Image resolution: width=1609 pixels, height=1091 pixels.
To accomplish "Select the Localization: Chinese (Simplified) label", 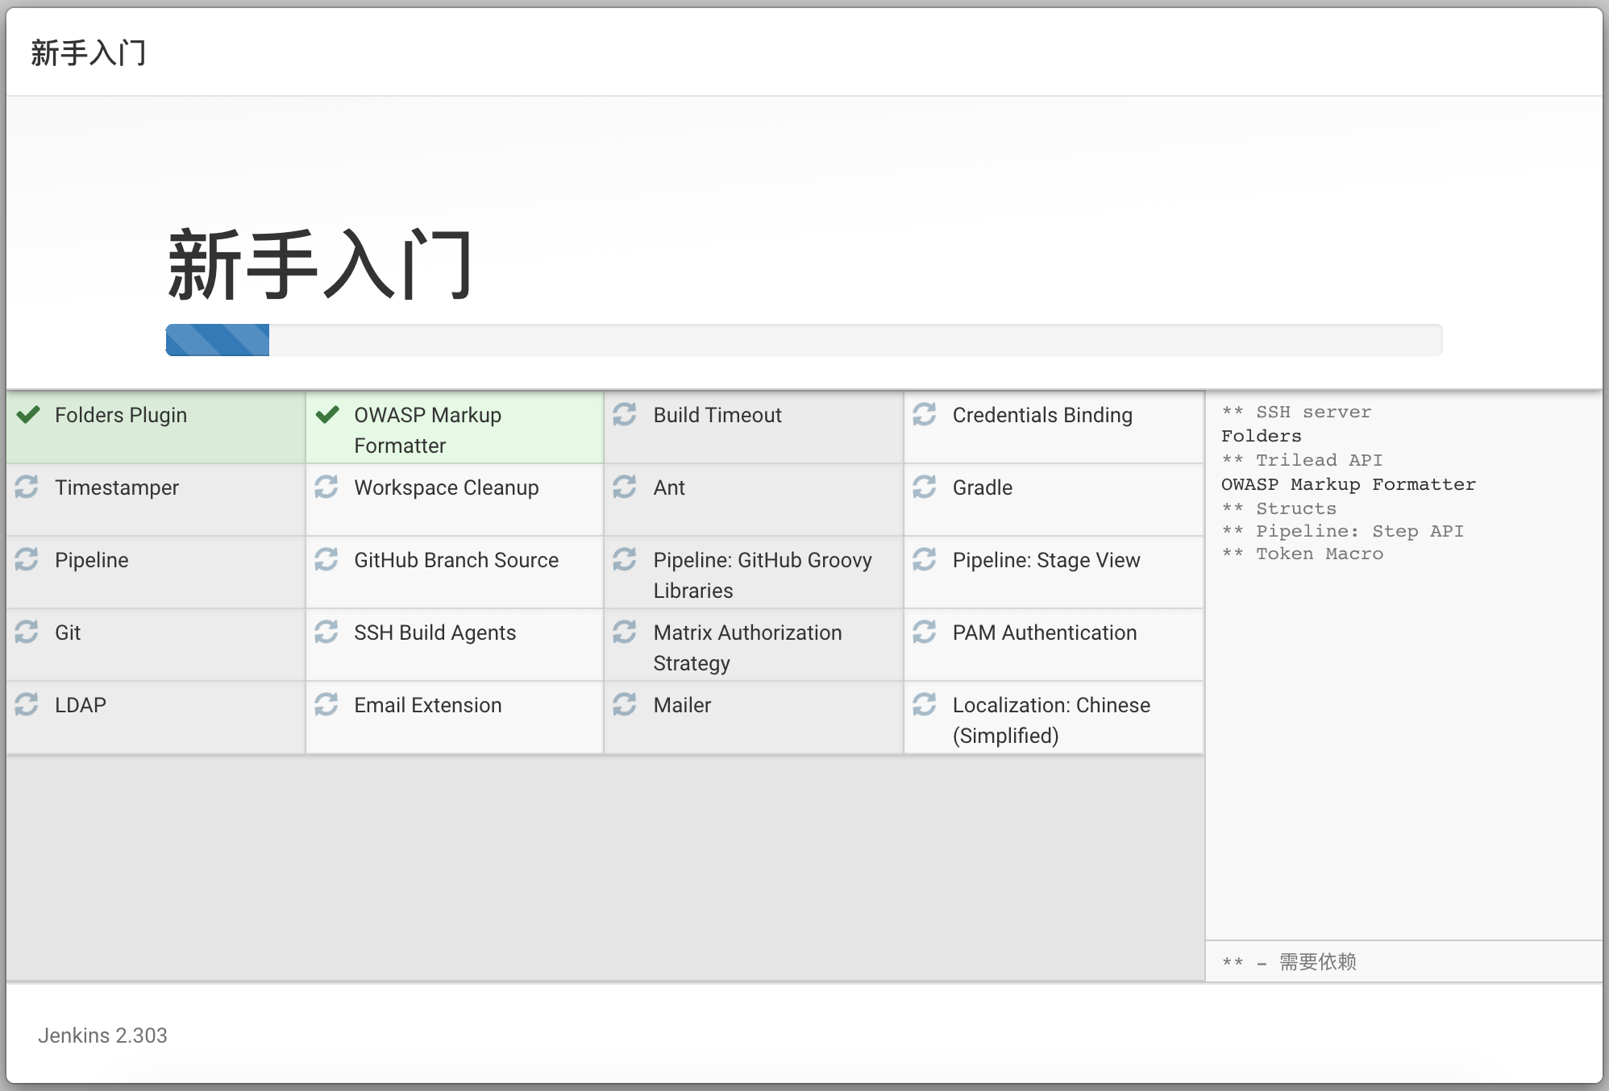I will pos(1051,720).
